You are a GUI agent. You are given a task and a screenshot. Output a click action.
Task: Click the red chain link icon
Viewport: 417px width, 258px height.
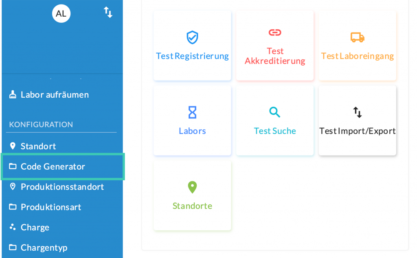click(275, 33)
